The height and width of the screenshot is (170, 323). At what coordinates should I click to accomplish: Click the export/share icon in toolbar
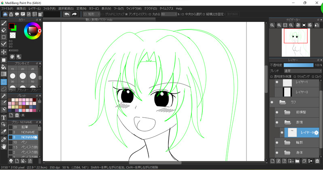11,14
